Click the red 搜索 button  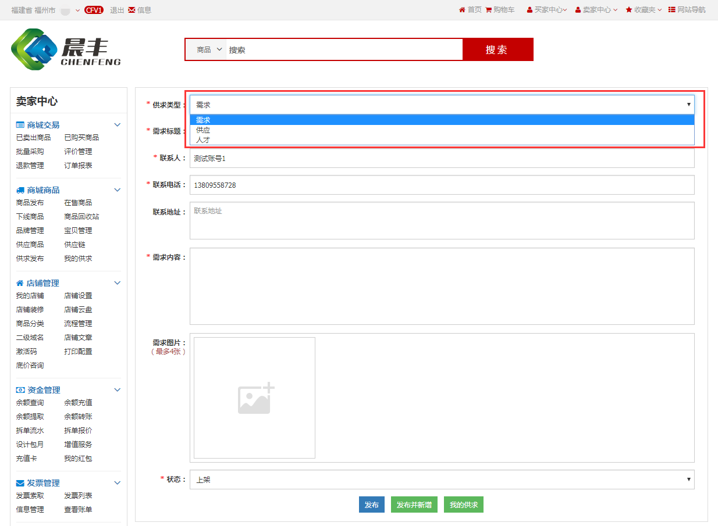click(497, 50)
